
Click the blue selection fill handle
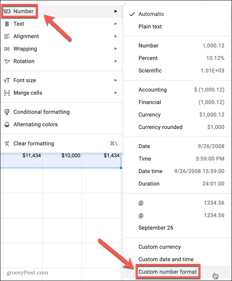click(x=121, y=168)
